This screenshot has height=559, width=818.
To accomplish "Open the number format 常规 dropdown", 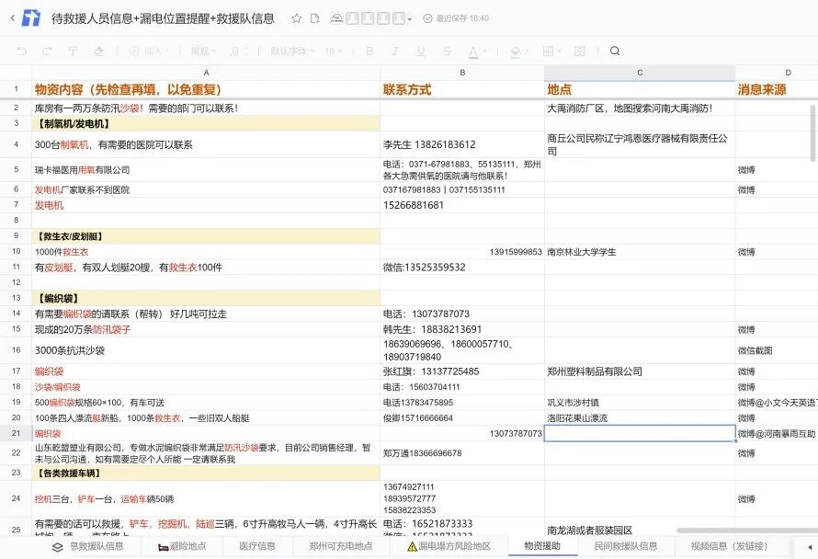I will (x=203, y=51).
